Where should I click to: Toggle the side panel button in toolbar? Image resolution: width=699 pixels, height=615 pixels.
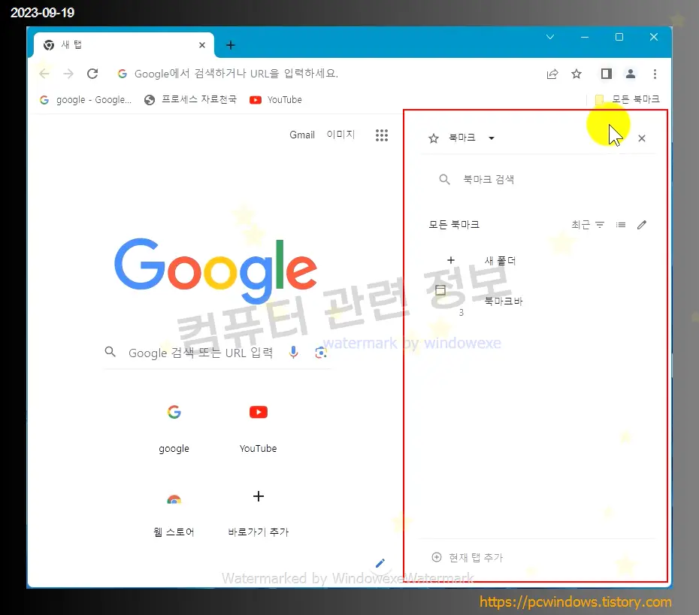click(x=607, y=74)
